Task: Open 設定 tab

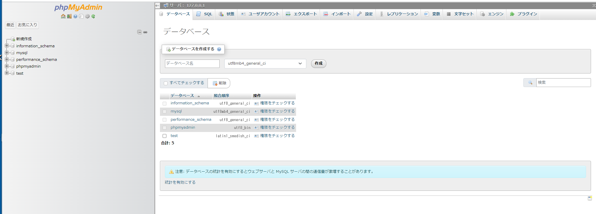Action: [x=365, y=14]
